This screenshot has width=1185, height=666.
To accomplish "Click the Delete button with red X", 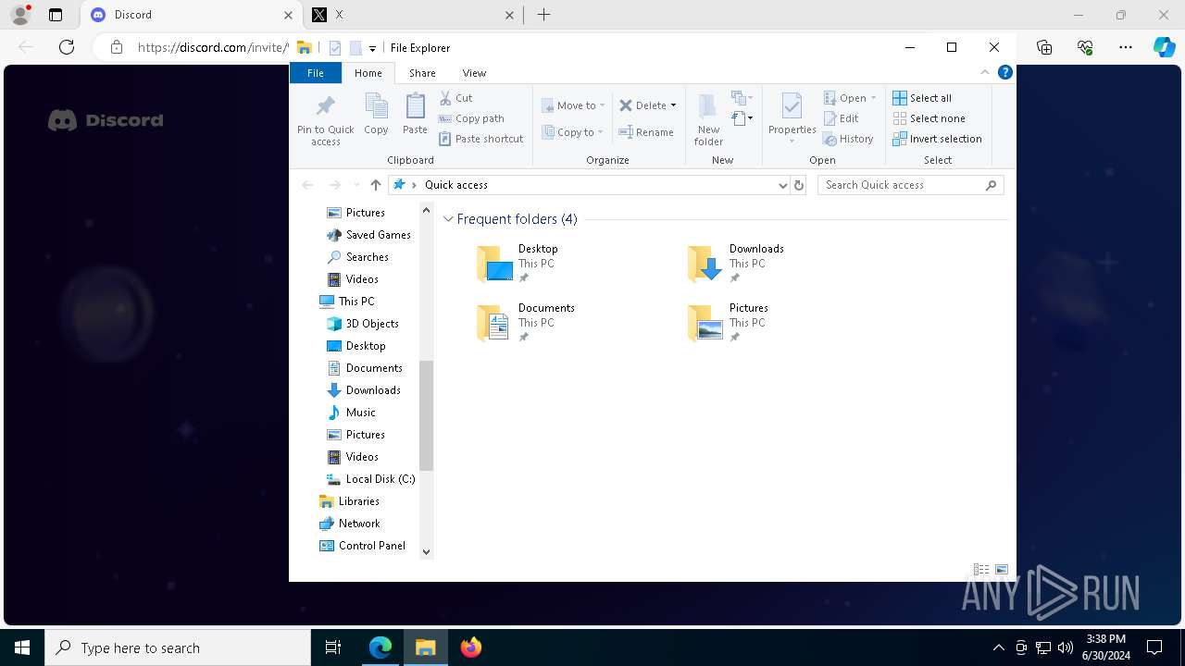I will 642,105.
